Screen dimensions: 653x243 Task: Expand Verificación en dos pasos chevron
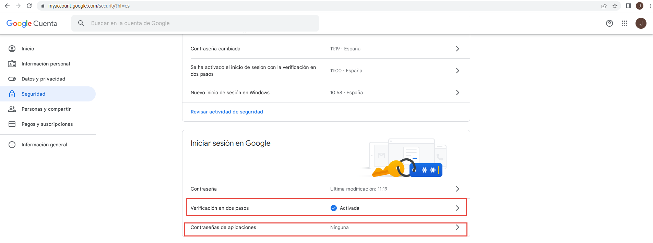click(458, 208)
